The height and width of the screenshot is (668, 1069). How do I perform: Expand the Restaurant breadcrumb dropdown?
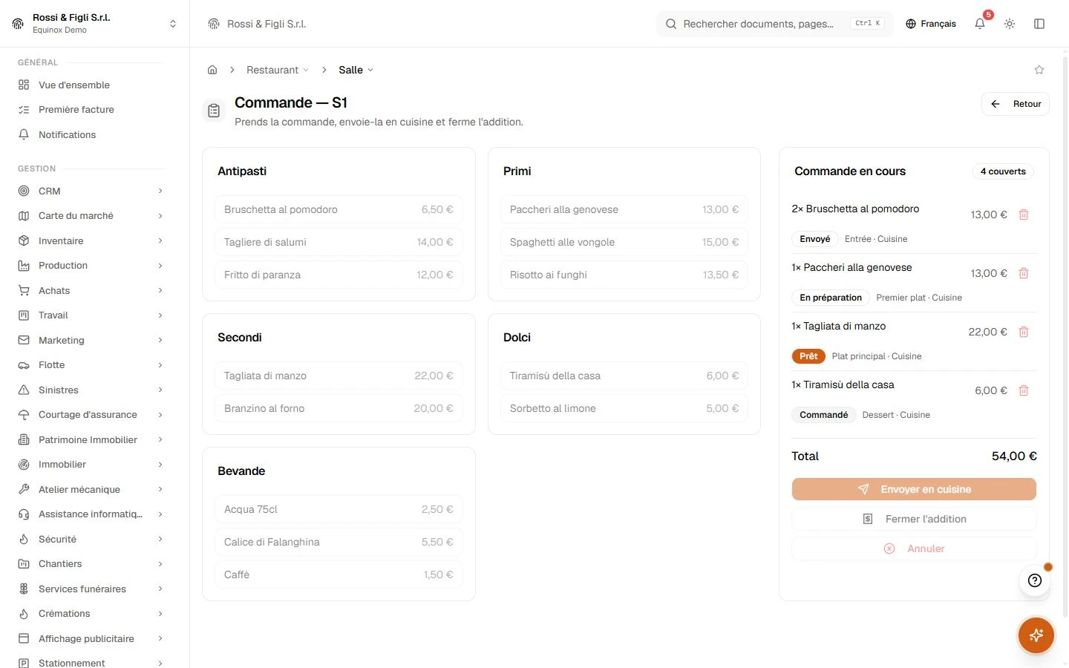(x=278, y=70)
